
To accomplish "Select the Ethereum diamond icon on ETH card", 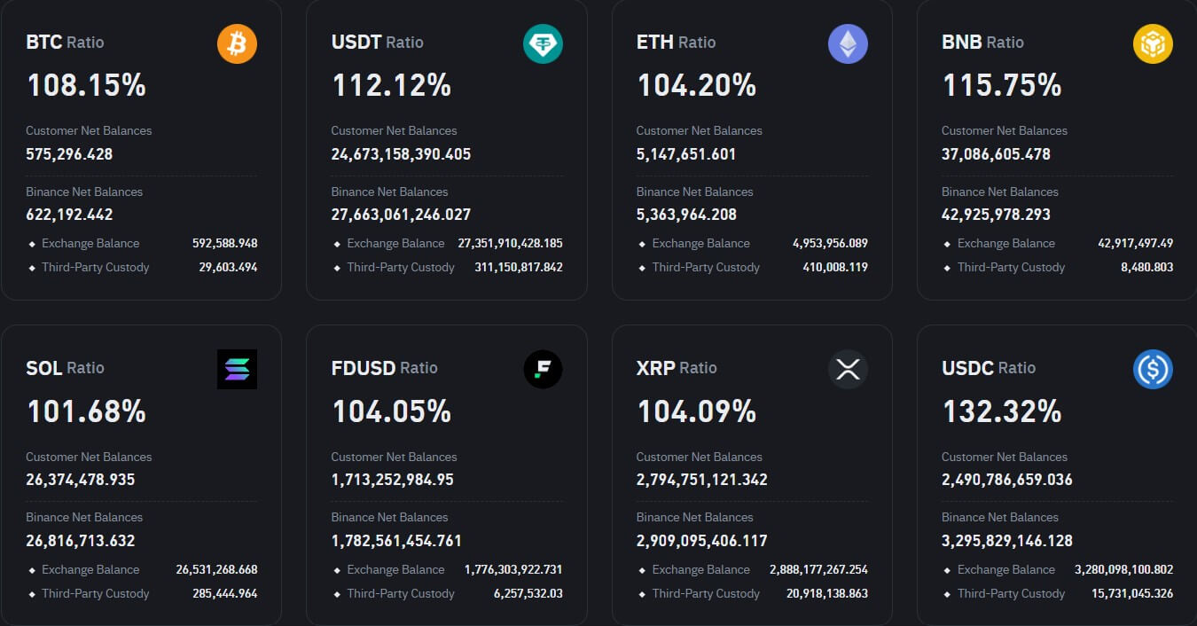I will point(848,43).
